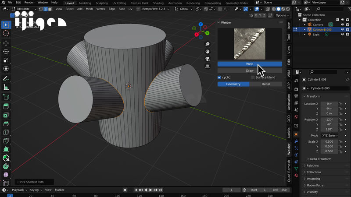Open the Render menu
The image size is (351, 197).
coord(29,3)
